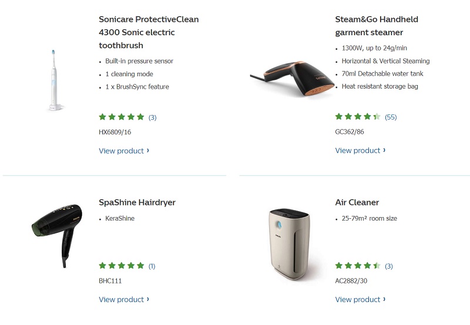Open the (3) reviews count for the toothbrush
Image resolution: width=470 pixels, height=325 pixels.
click(x=152, y=117)
